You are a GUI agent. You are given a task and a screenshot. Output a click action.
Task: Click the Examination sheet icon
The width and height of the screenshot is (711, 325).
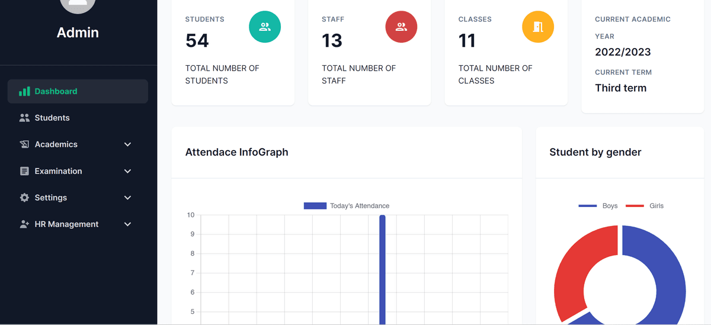[x=24, y=171]
